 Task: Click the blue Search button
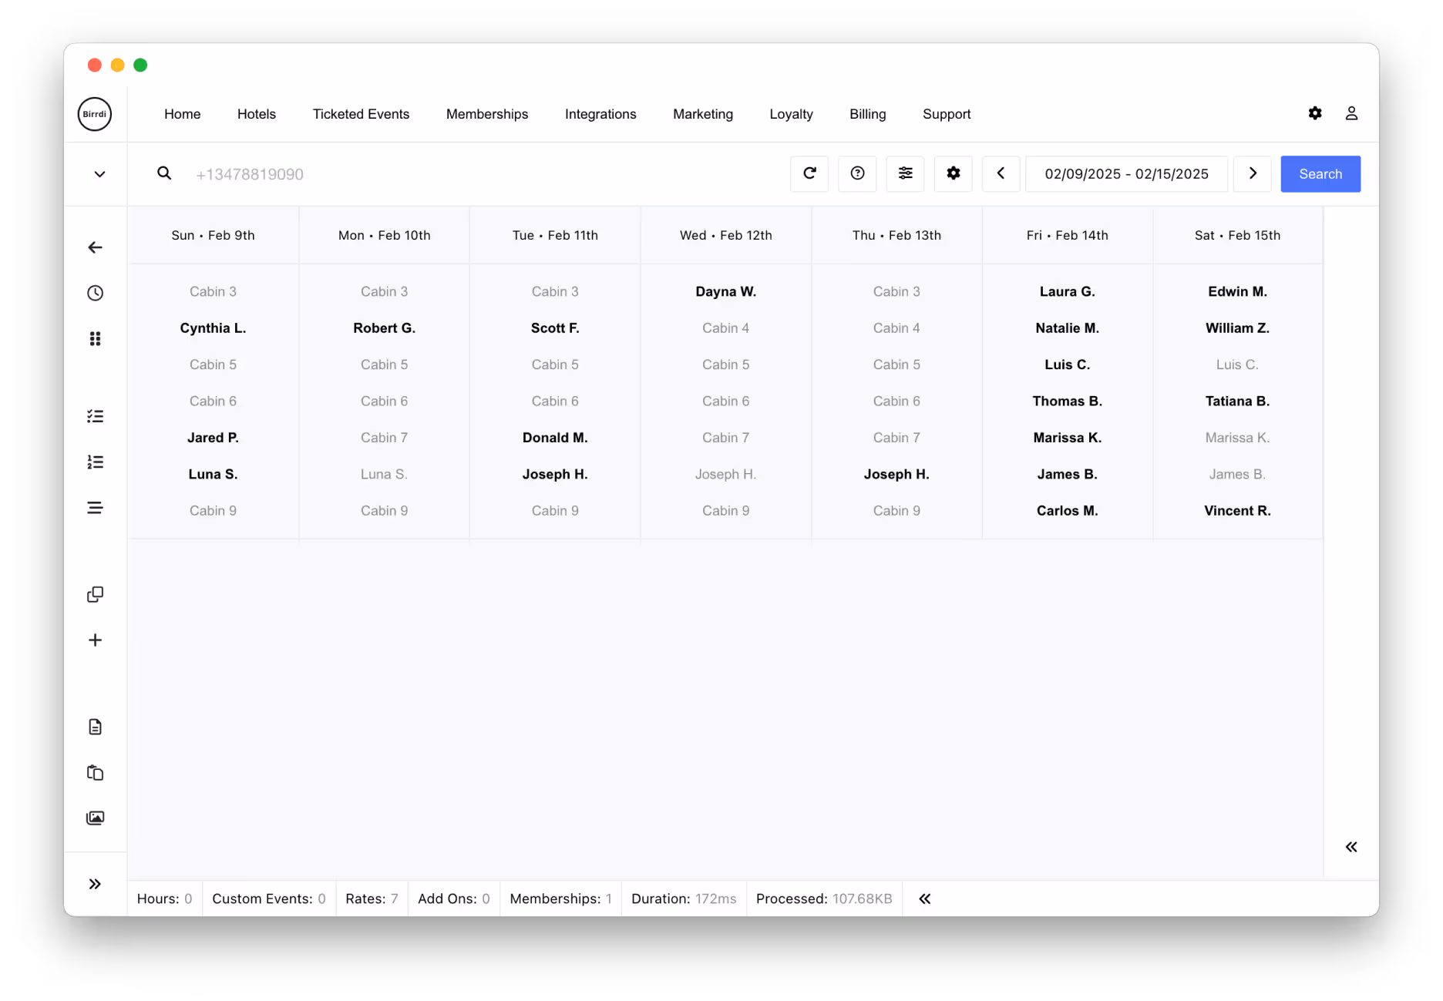point(1320,173)
